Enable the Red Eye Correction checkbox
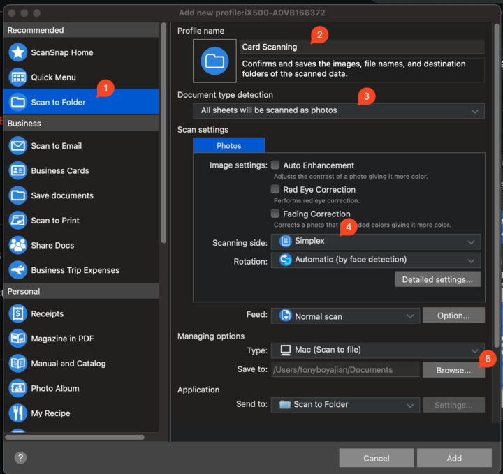Screen dimensions: 503x474 [275, 189]
